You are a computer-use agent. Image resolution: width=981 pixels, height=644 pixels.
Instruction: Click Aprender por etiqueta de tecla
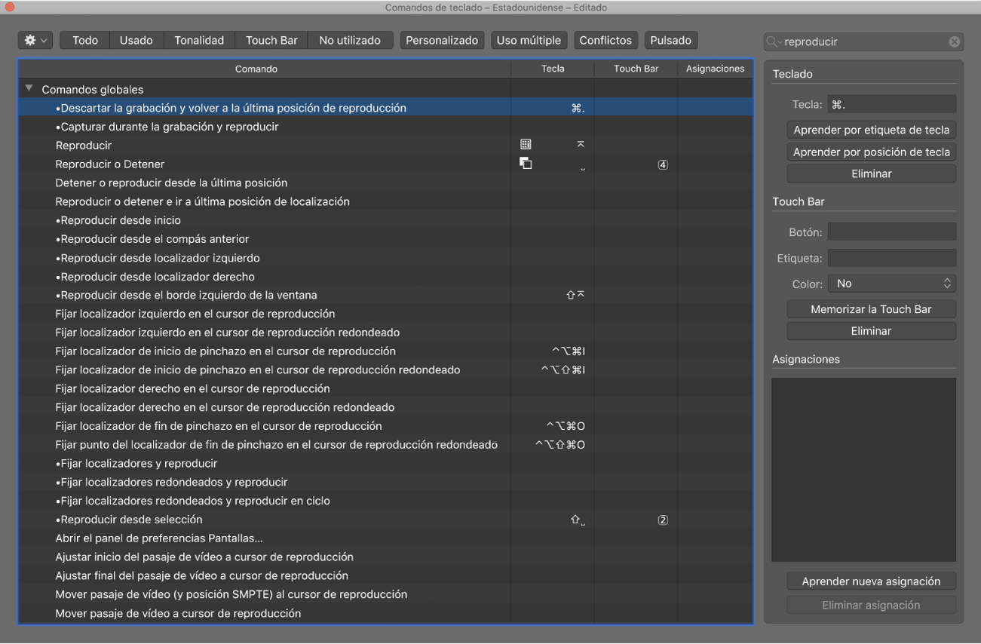click(x=871, y=130)
